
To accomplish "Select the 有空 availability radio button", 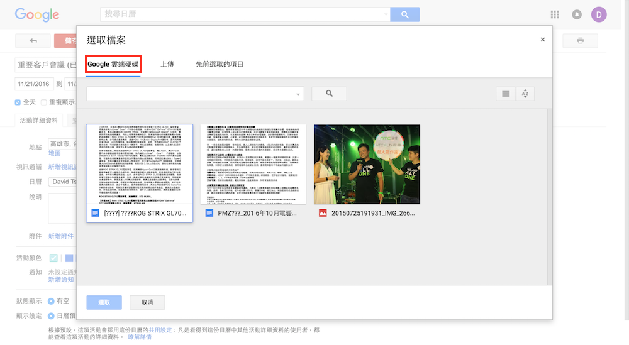I will (51, 301).
